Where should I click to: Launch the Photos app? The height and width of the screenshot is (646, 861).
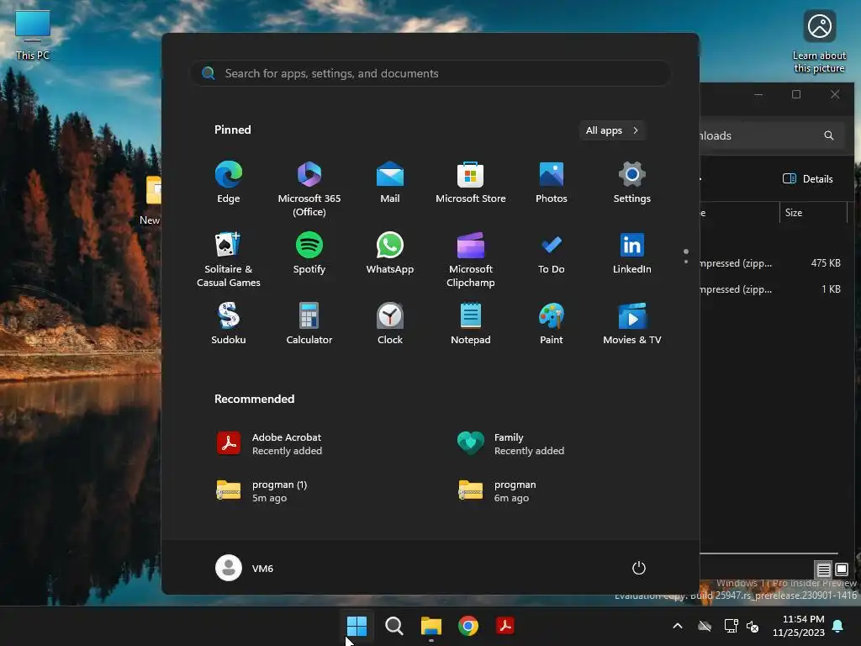click(x=552, y=183)
